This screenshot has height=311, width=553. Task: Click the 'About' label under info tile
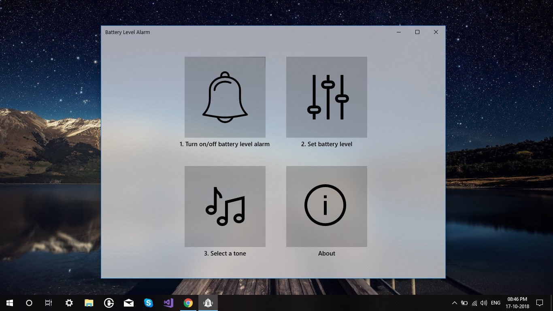click(x=327, y=253)
